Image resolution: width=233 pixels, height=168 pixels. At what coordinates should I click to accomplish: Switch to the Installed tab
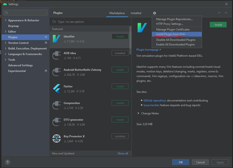(x=136, y=13)
